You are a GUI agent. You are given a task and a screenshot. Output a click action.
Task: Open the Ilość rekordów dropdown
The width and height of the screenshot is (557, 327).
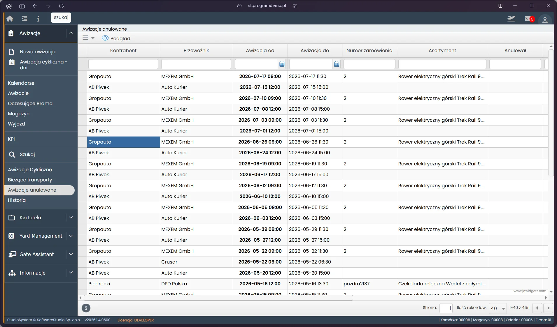[498, 308]
